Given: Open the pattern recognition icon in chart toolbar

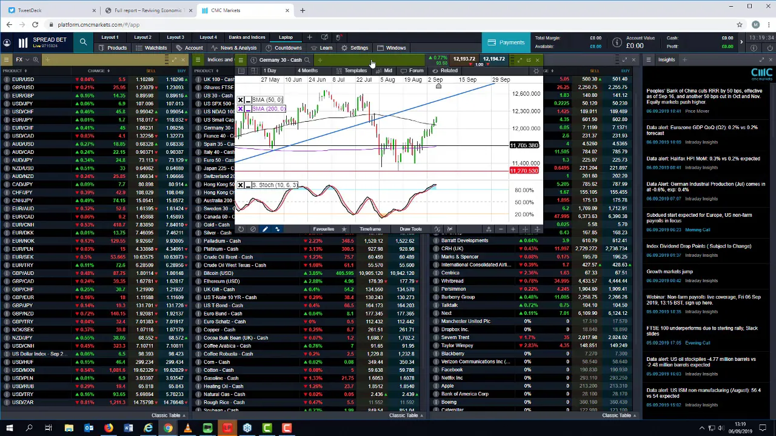Looking at the screenshot, I should coord(450,229).
